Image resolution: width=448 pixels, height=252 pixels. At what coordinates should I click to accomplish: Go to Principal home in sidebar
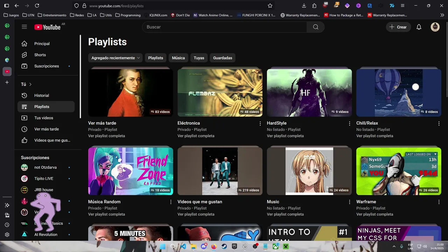coord(46,44)
